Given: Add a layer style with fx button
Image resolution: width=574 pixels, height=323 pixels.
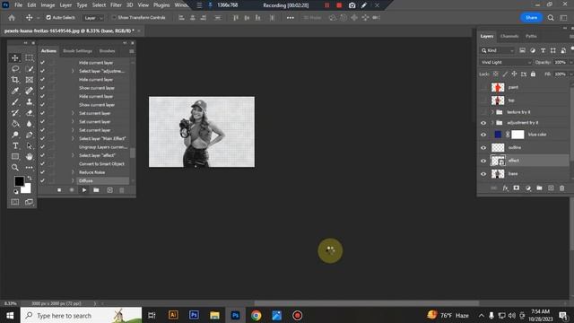Looking at the screenshot, I should (505, 188).
